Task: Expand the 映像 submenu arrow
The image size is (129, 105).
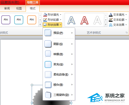Action: (x=72, y=54)
